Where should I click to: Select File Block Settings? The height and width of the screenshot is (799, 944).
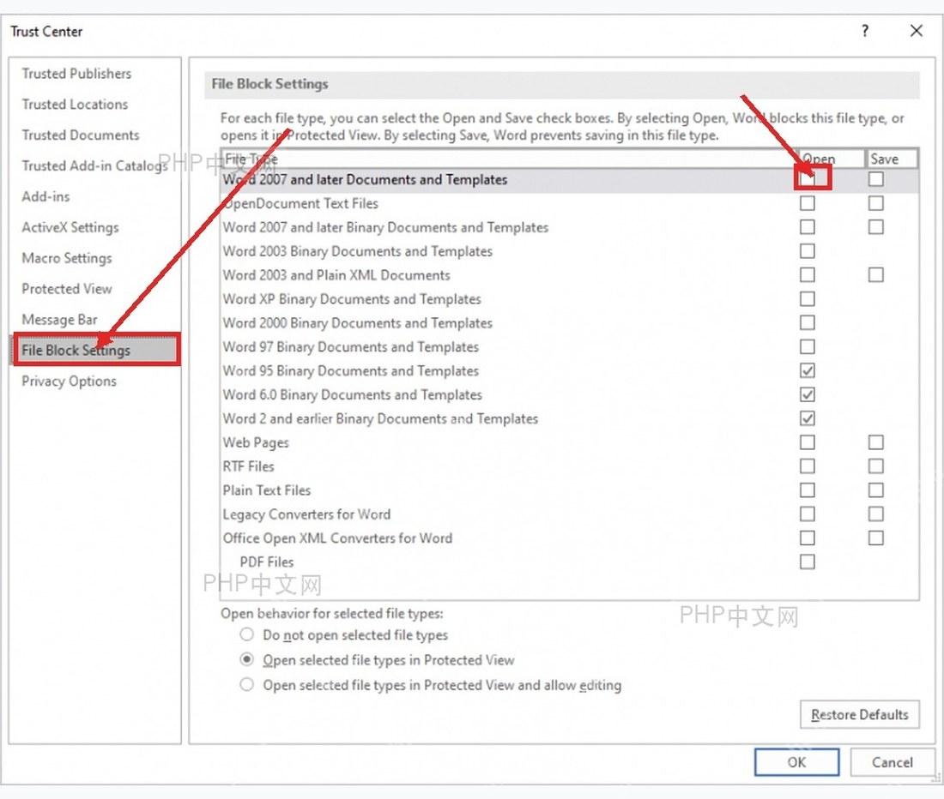click(x=96, y=350)
